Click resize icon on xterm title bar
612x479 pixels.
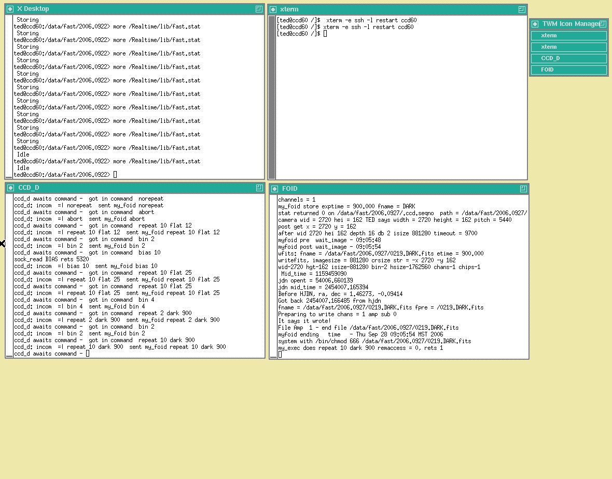click(522, 9)
